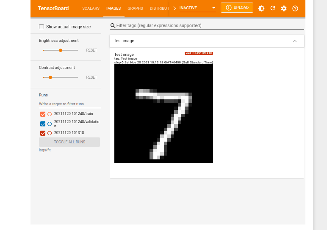Click the 20211120-101248/train run name

point(73,114)
